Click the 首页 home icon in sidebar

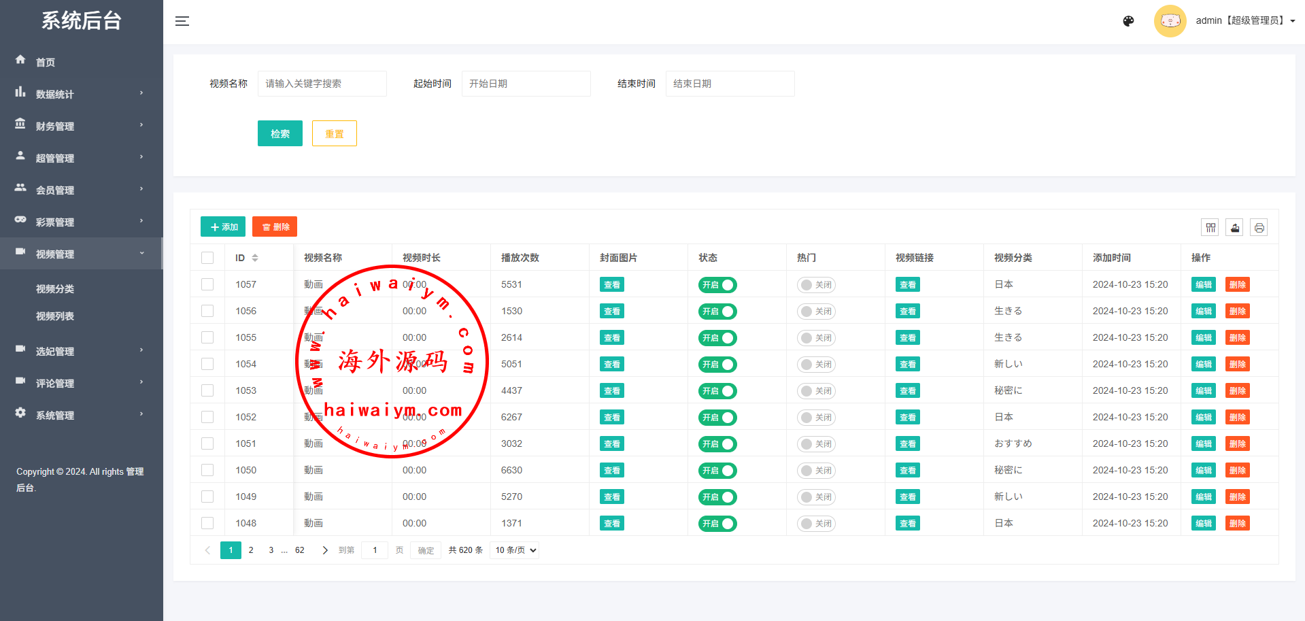[x=20, y=61]
